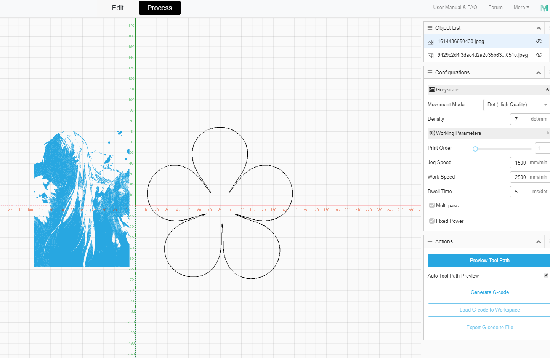Click the Working Parameters gears icon
The width and height of the screenshot is (550, 358).
coord(432,133)
